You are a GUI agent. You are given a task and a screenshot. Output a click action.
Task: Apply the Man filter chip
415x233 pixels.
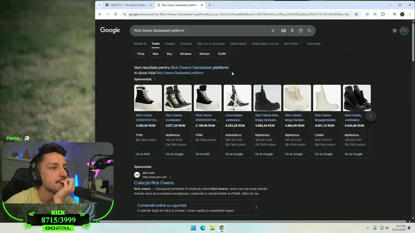[156, 54]
